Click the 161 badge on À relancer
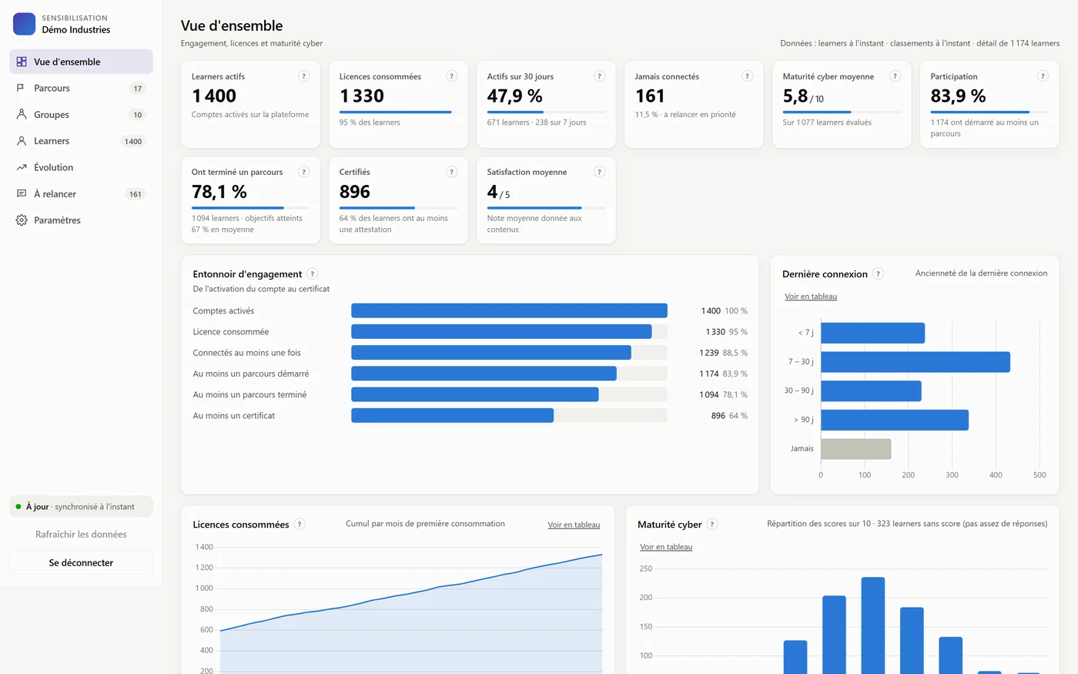 136,194
